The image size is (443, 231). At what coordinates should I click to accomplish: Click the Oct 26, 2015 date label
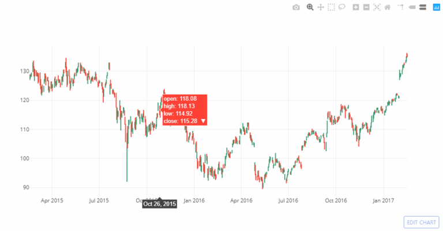pos(160,204)
